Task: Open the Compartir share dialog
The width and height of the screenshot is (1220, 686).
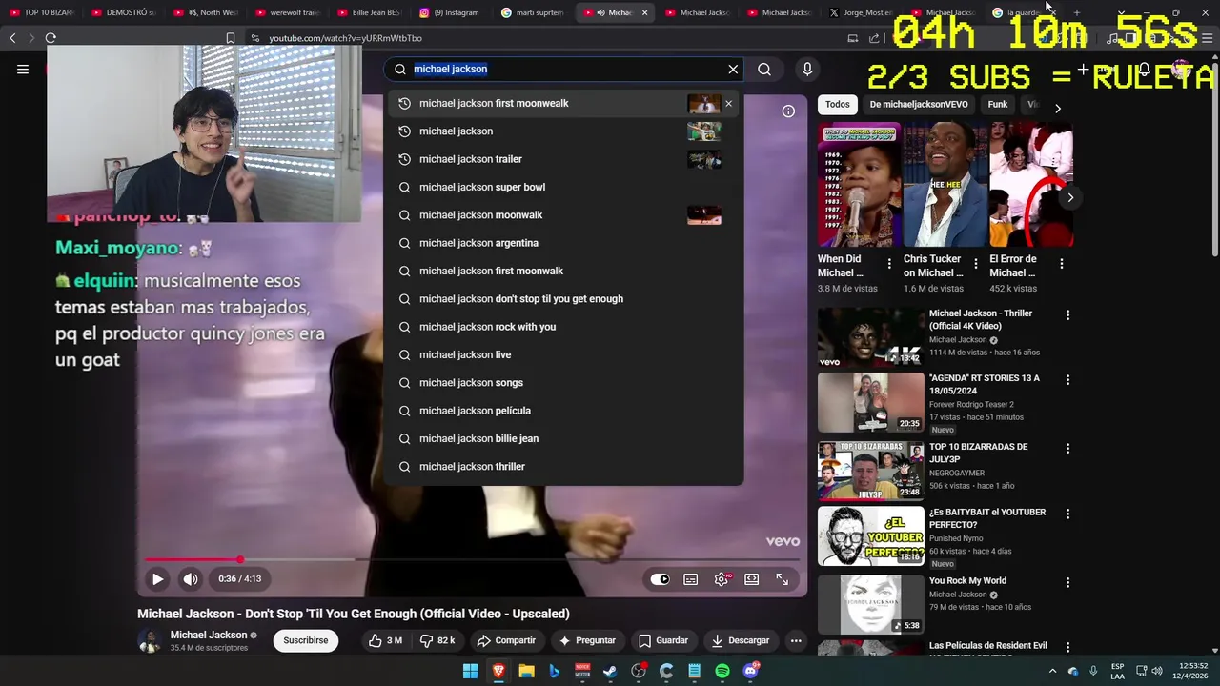Action: click(x=506, y=640)
